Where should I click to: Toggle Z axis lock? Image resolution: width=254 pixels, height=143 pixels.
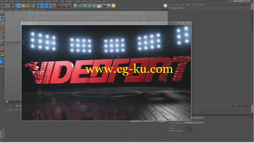tap(49, 6)
